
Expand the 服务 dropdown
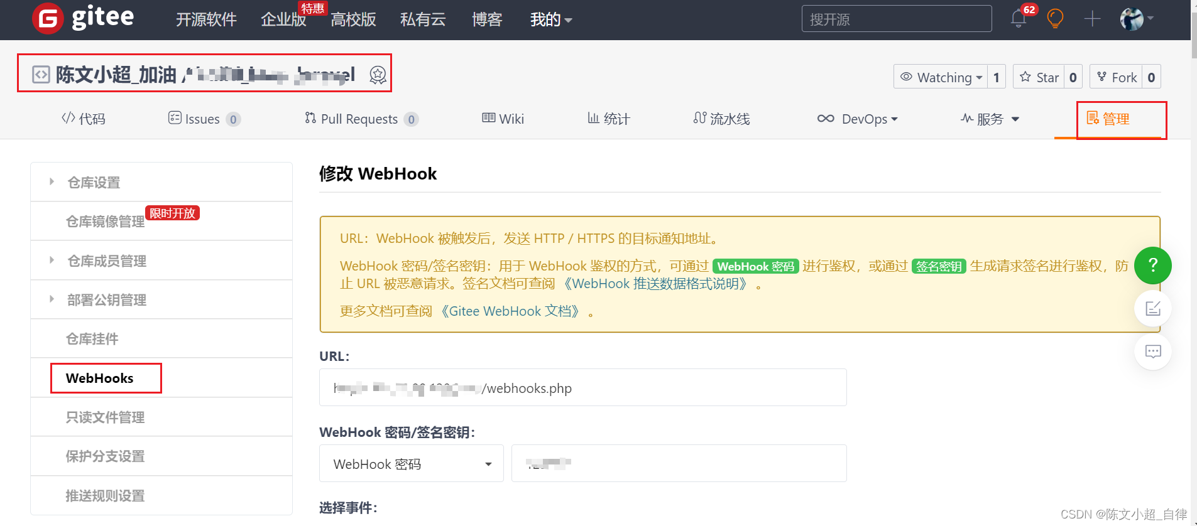tap(990, 119)
